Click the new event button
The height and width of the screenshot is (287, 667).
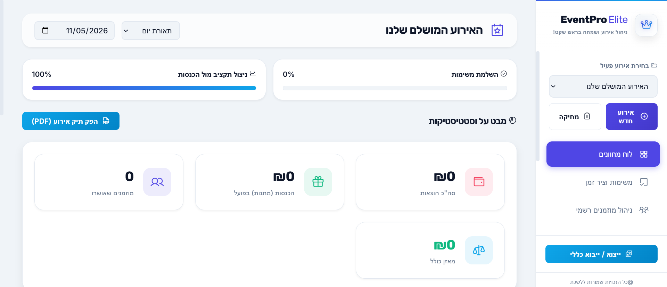pos(632,116)
